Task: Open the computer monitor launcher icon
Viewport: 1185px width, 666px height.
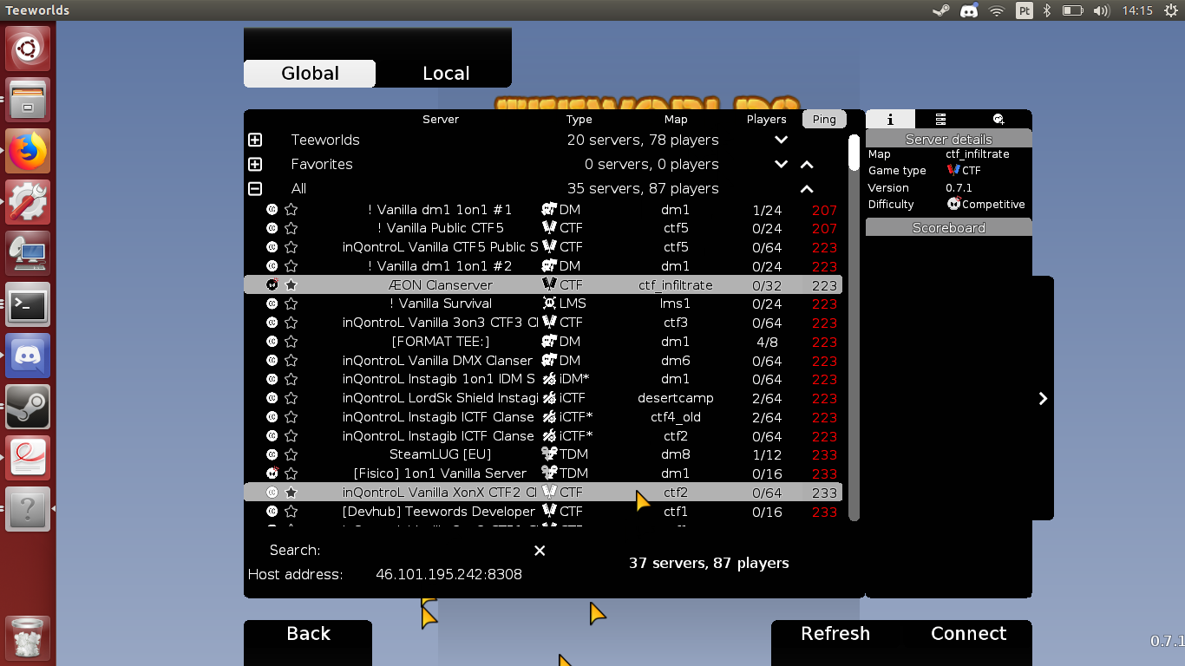Action: tap(28, 253)
